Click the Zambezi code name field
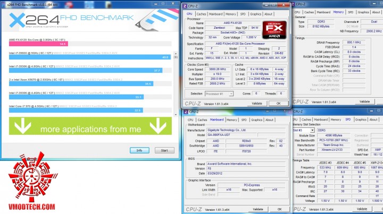383x214 pixels. coord(219,28)
